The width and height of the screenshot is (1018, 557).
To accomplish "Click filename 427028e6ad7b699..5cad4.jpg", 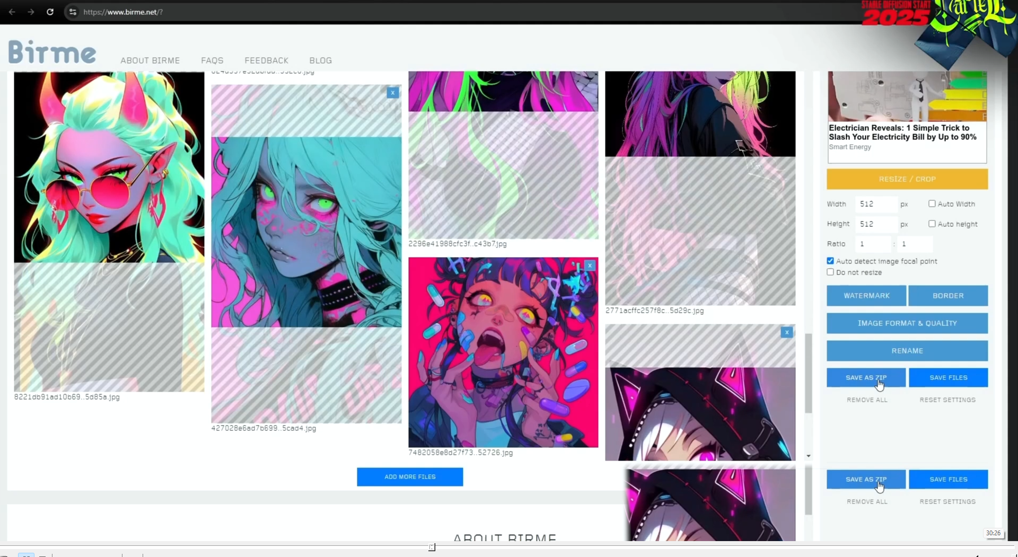I will point(264,428).
